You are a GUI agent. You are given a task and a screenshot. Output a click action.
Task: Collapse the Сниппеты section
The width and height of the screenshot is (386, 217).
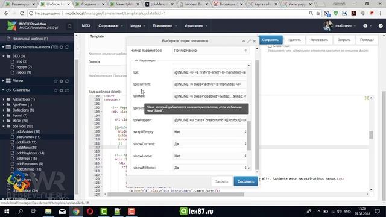coord(3,90)
